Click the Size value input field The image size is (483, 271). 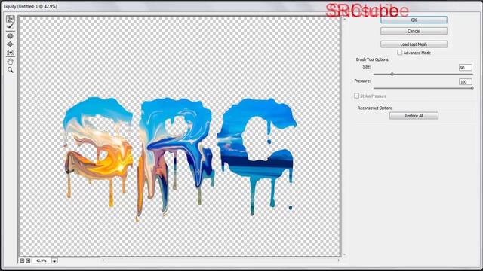click(x=466, y=68)
